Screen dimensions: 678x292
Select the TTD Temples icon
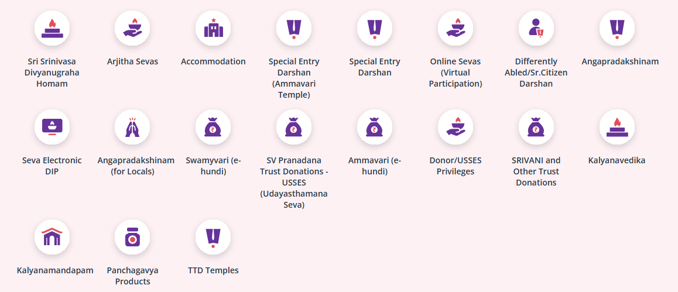click(x=213, y=237)
